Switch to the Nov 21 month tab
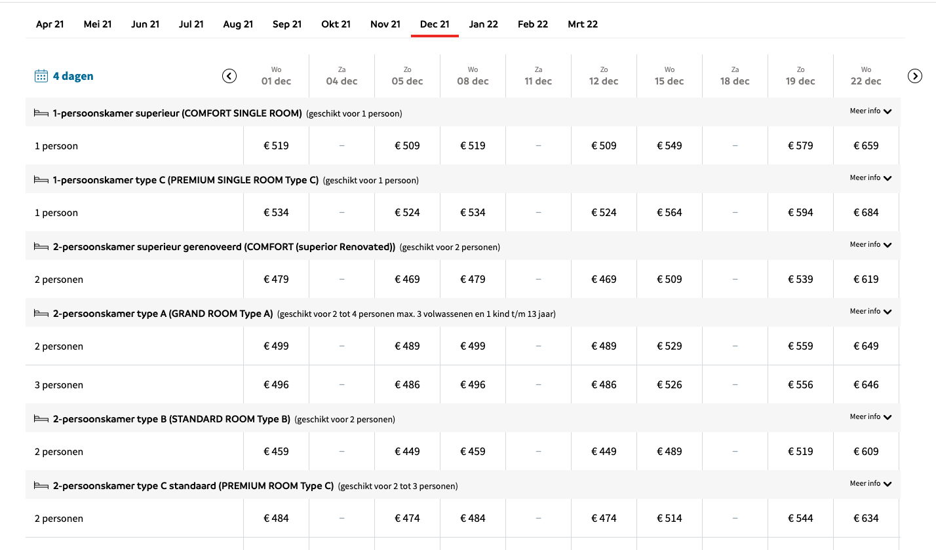Viewport: 936px width, 550px height. pyautogui.click(x=385, y=24)
